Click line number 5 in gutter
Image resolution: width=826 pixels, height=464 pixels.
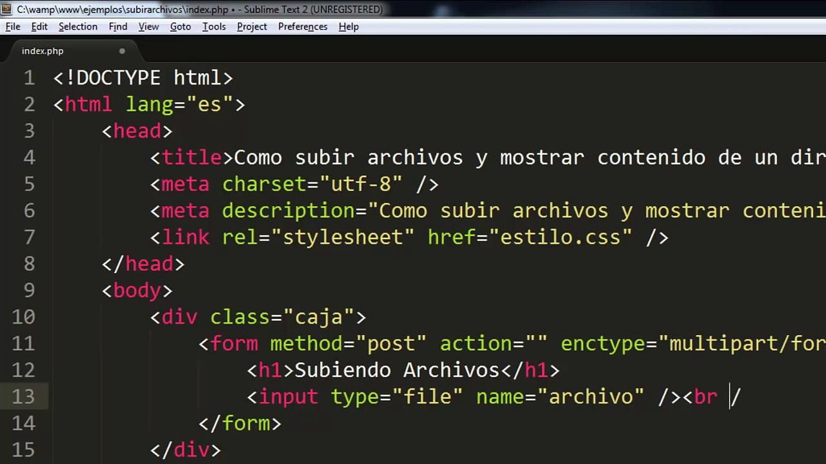30,184
